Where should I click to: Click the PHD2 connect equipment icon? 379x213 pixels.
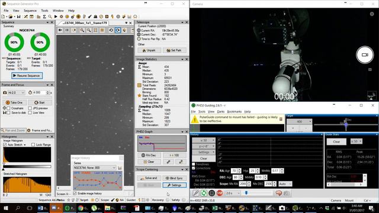click(x=196, y=193)
